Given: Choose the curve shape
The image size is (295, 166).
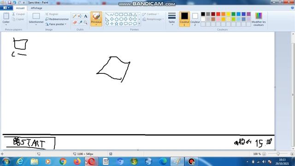Looking at the screenshot, I should tap(112, 14).
